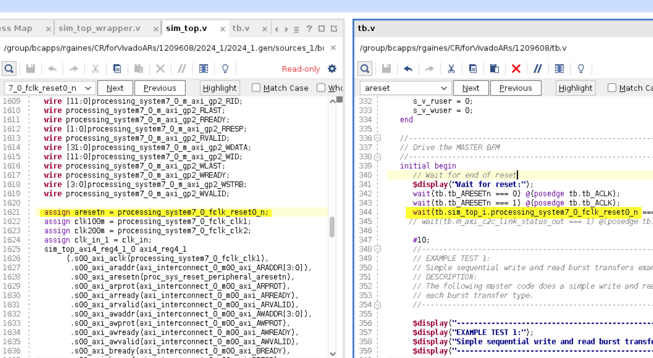Collapse the code fold at line 336
This screenshot has width=653, height=358.
click(377, 138)
